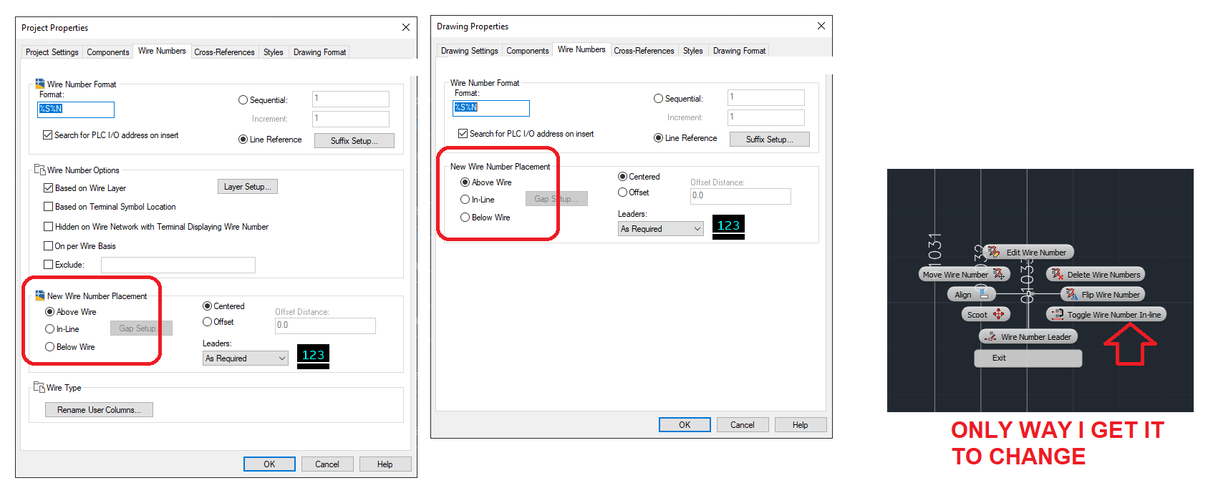Open Leaders dropdown in Project Properties
Screen dimensions: 1208x488
(246, 358)
